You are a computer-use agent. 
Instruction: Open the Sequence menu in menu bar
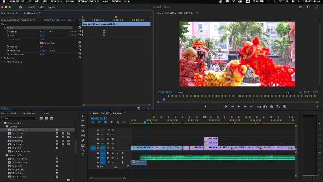point(56,1)
